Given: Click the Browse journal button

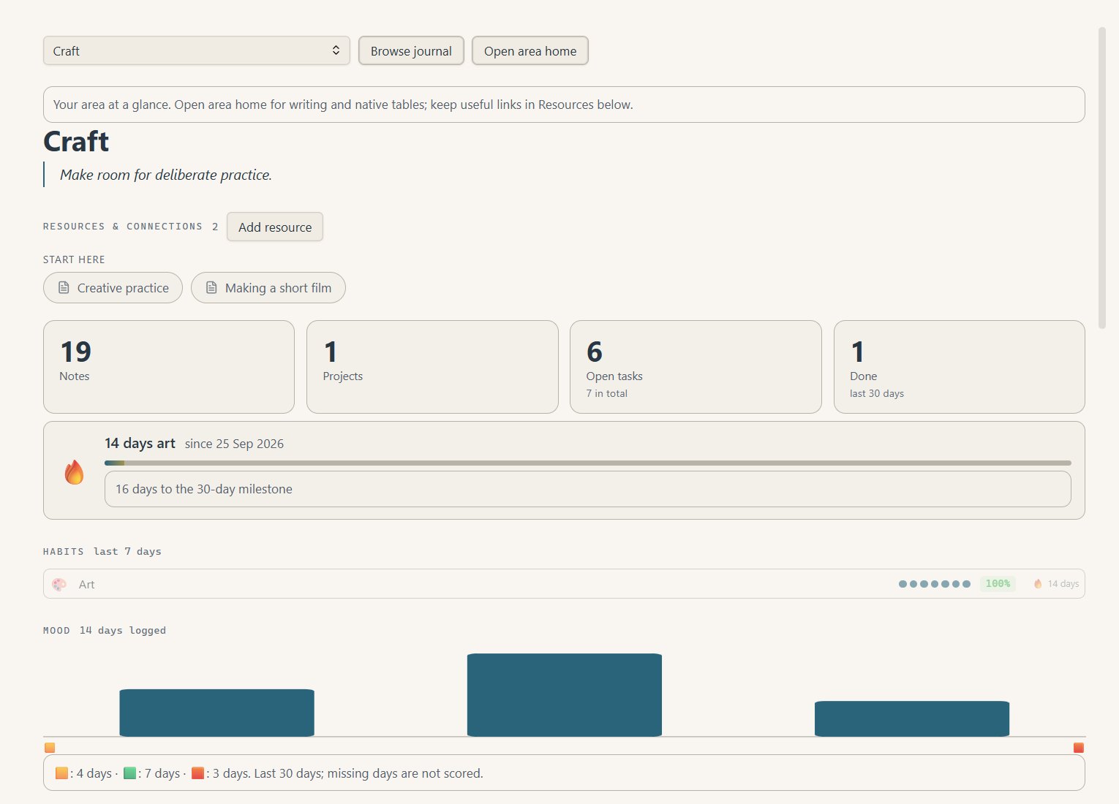Looking at the screenshot, I should pos(411,50).
